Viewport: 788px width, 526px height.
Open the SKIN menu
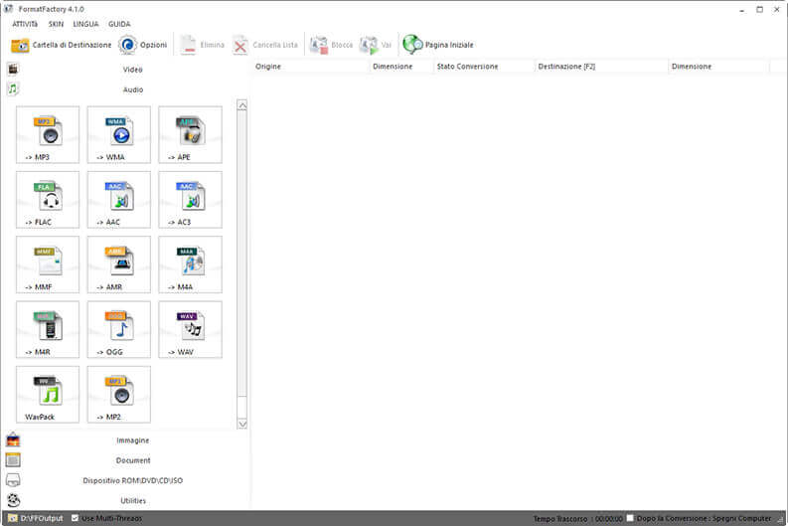point(56,24)
